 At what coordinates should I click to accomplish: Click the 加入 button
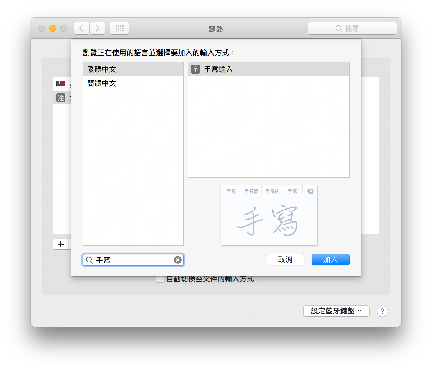click(x=331, y=260)
